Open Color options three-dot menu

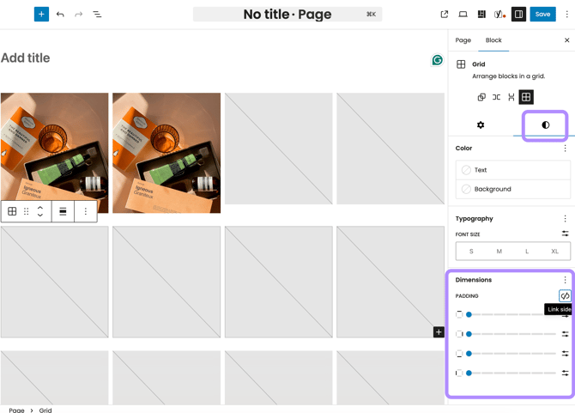tap(565, 149)
